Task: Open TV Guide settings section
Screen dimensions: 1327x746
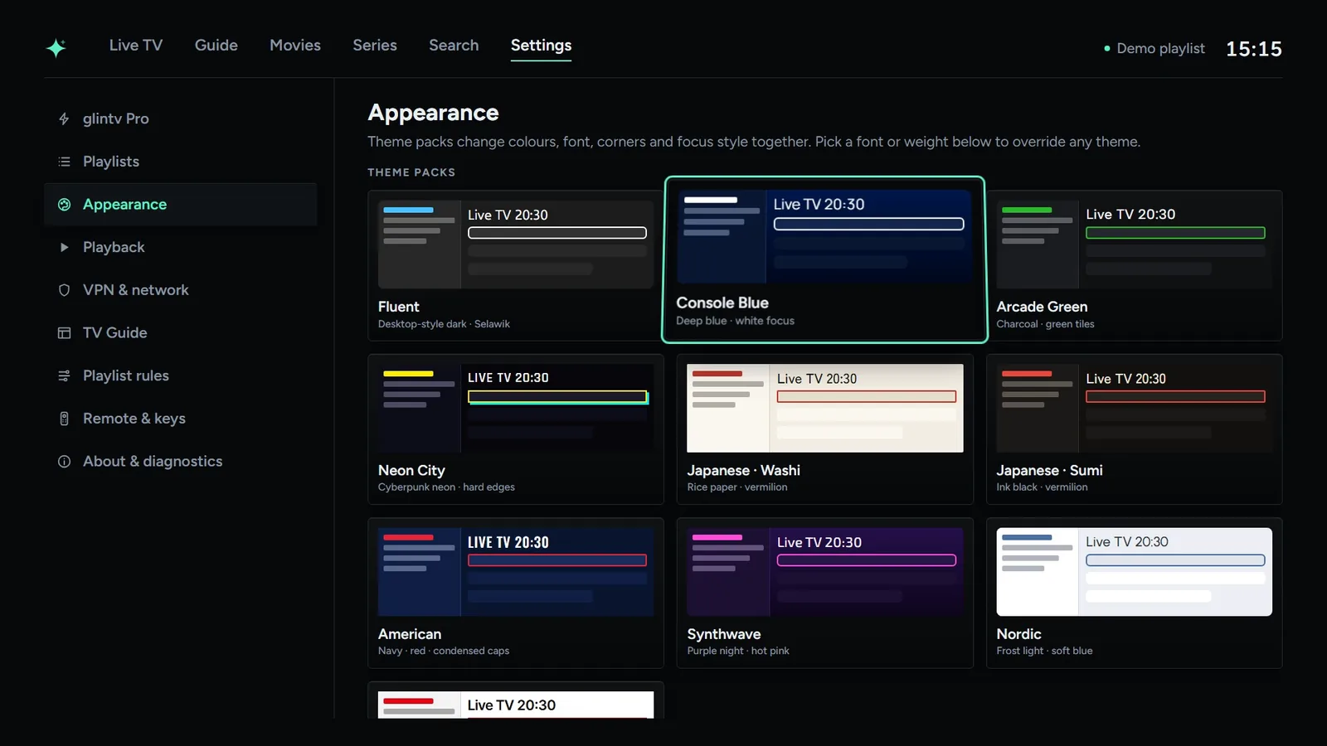Action: [x=180, y=333]
